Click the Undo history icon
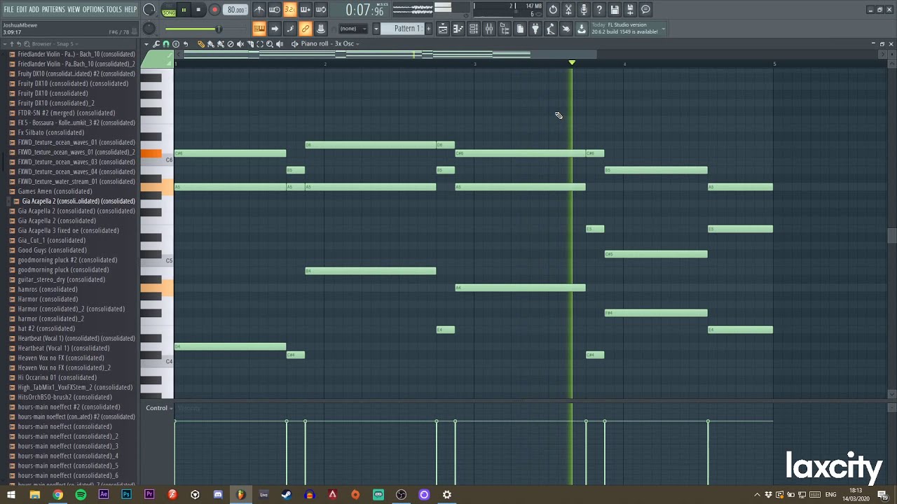Viewport: 897px width, 504px height. (x=553, y=9)
